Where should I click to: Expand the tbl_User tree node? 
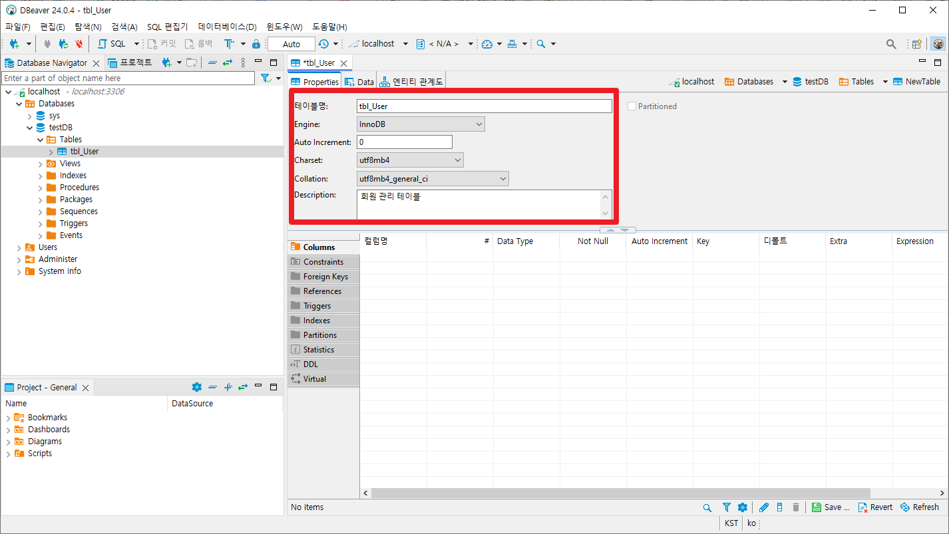pos(51,152)
